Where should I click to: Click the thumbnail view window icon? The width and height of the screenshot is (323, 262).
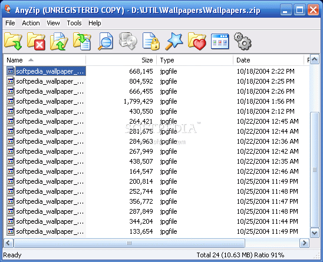pyautogui.click(x=220, y=42)
